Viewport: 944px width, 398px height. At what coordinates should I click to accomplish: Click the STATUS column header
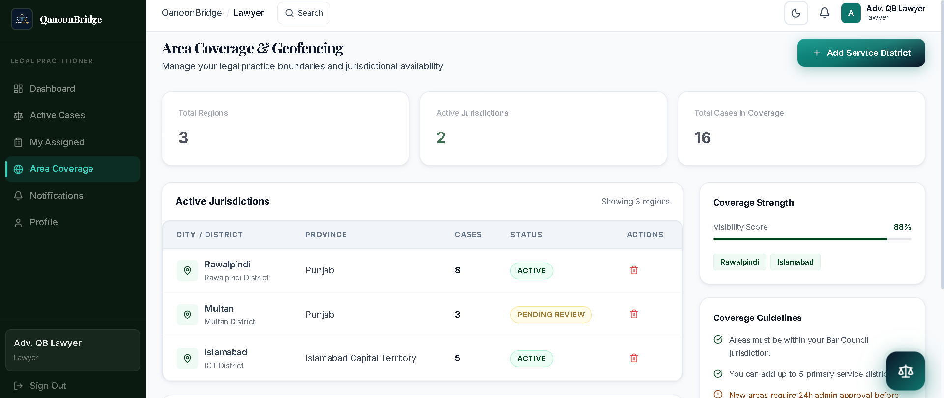click(526, 235)
